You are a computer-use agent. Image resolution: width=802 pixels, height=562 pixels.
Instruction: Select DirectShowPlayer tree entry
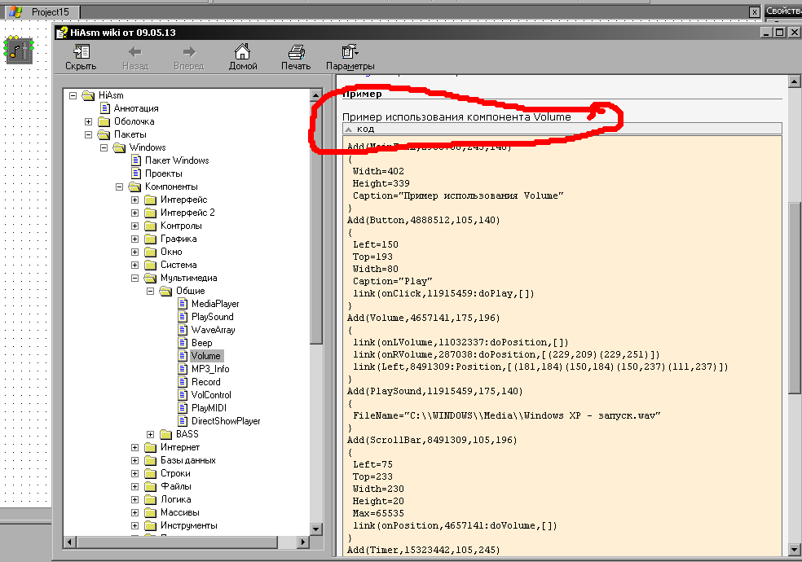pyautogui.click(x=225, y=421)
